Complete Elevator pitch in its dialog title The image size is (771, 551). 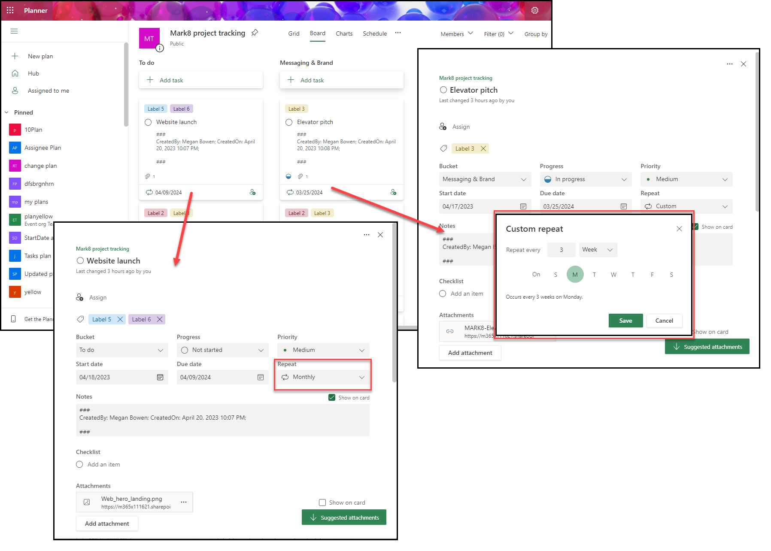pos(443,90)
